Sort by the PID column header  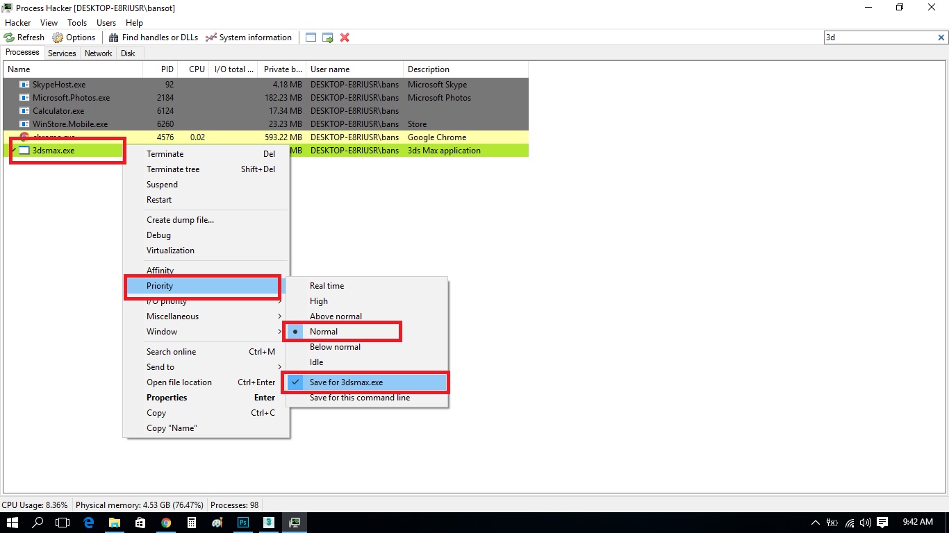click(x=160, y=69)
